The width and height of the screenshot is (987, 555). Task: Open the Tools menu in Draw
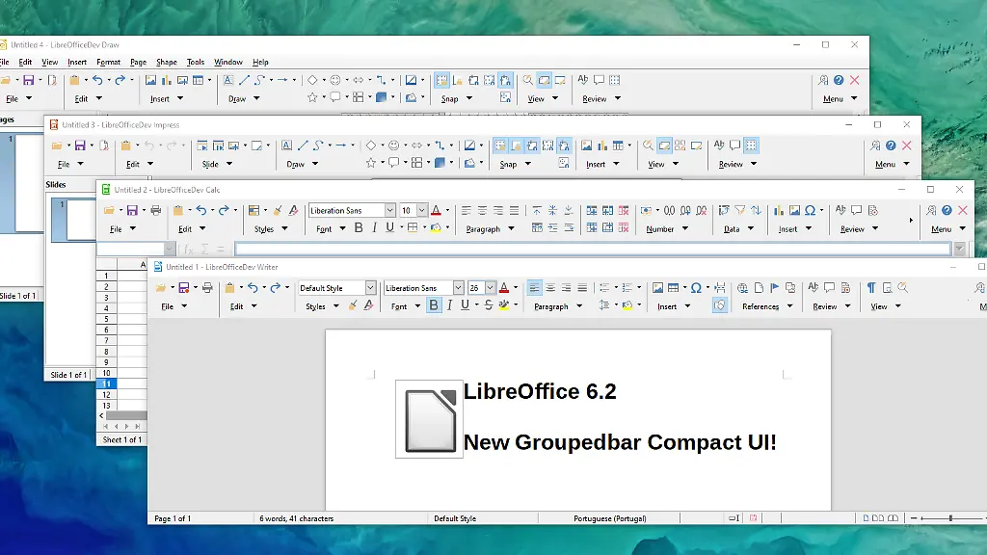click(x=196, y=62)
